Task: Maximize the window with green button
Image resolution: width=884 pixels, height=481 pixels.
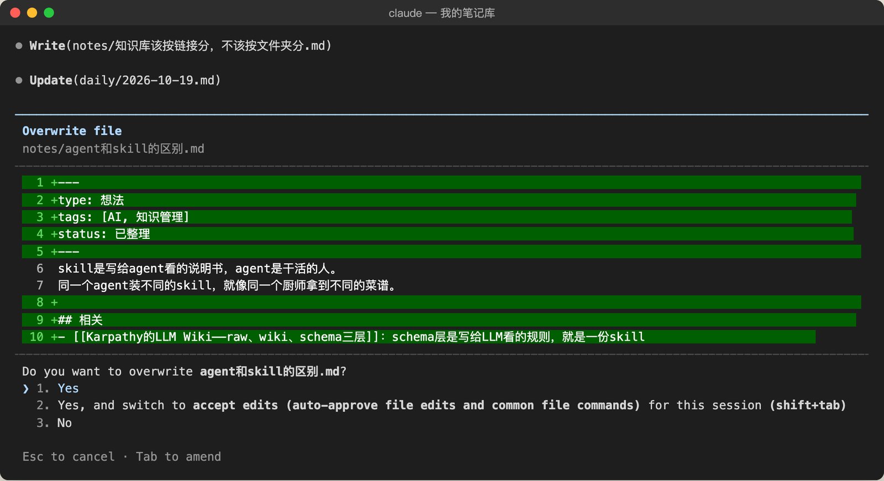Action: point(49,13)
